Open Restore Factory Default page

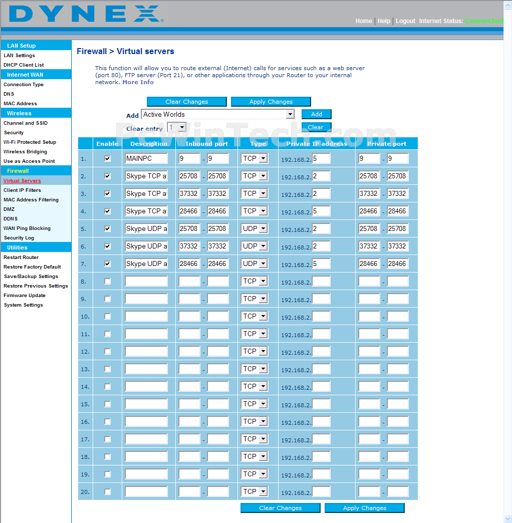click(x=32, y=267)
